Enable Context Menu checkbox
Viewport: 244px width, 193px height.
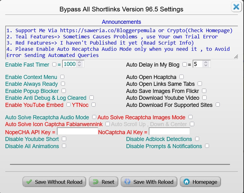point(62,77)
